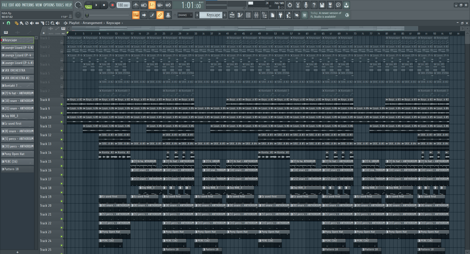Click the Stop button in transport
This screenshot has width=470, height=254.
(x=104, y=5)
